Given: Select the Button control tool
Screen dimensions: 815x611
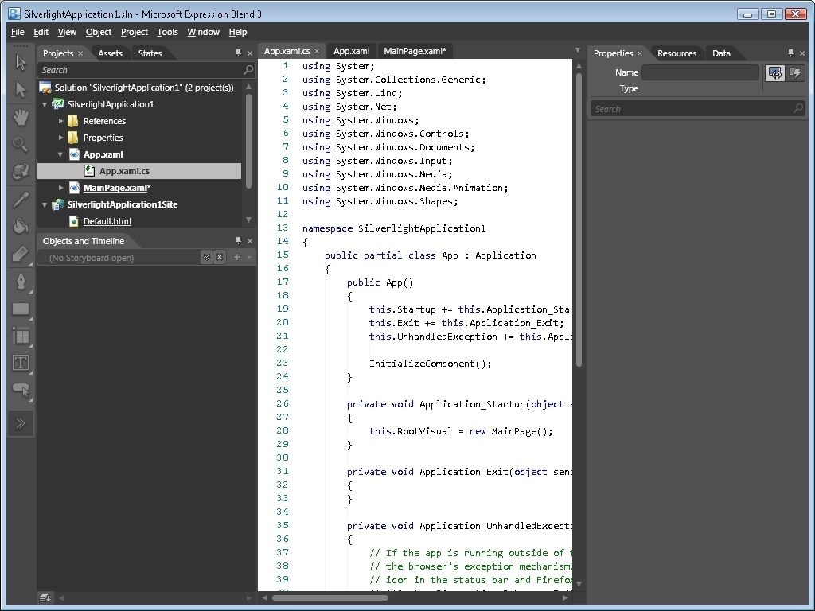Looking at the screenshot, I should (21, 390).
